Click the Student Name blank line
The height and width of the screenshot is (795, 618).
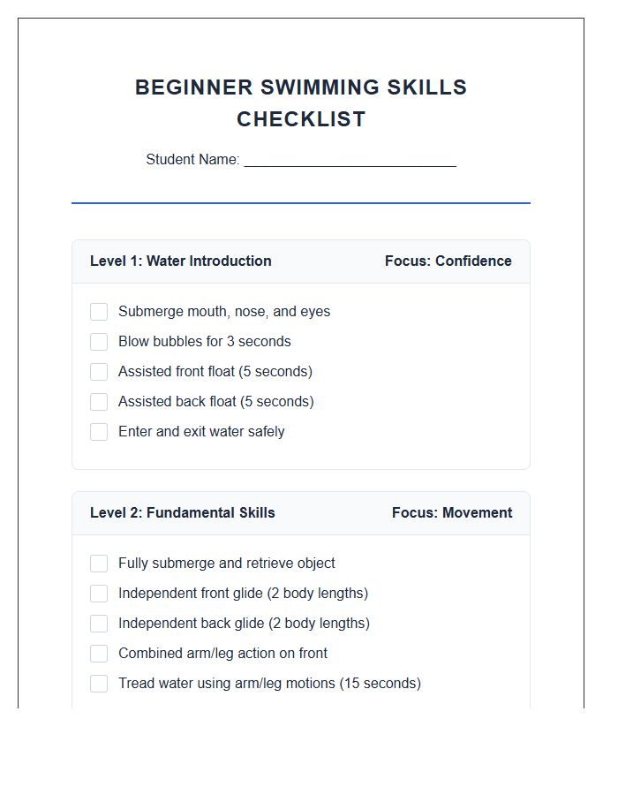pos(350,161)
